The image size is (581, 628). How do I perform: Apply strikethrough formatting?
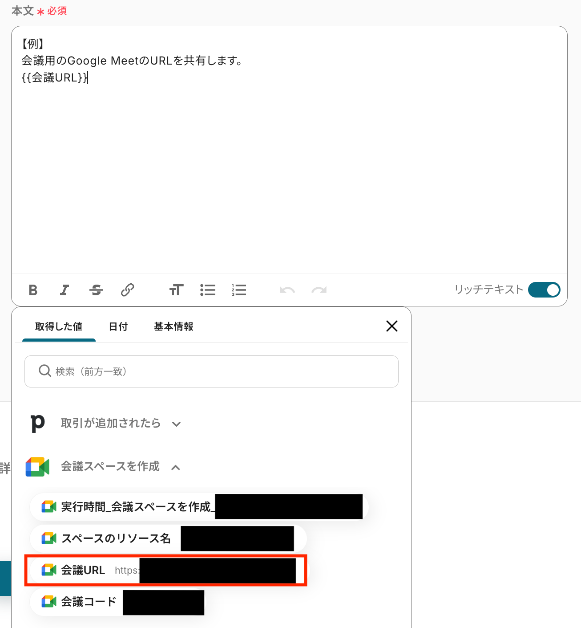[96, 290]
